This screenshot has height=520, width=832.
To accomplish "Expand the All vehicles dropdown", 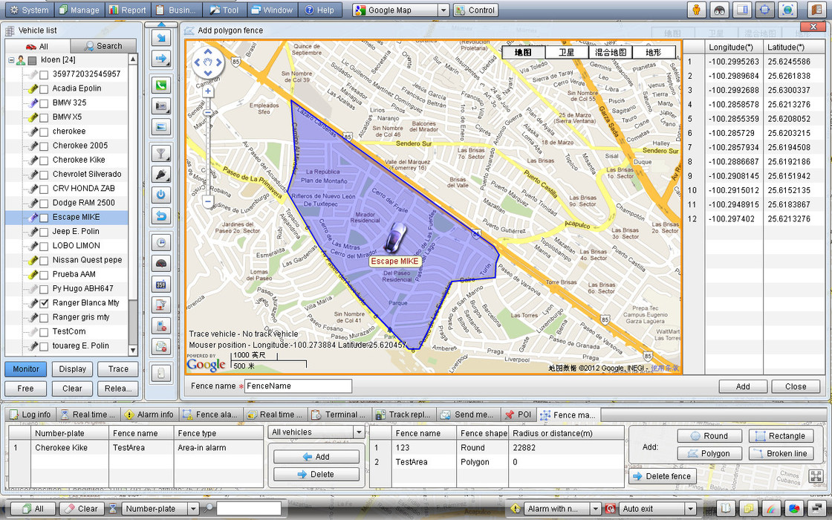I will pos(358,432).
